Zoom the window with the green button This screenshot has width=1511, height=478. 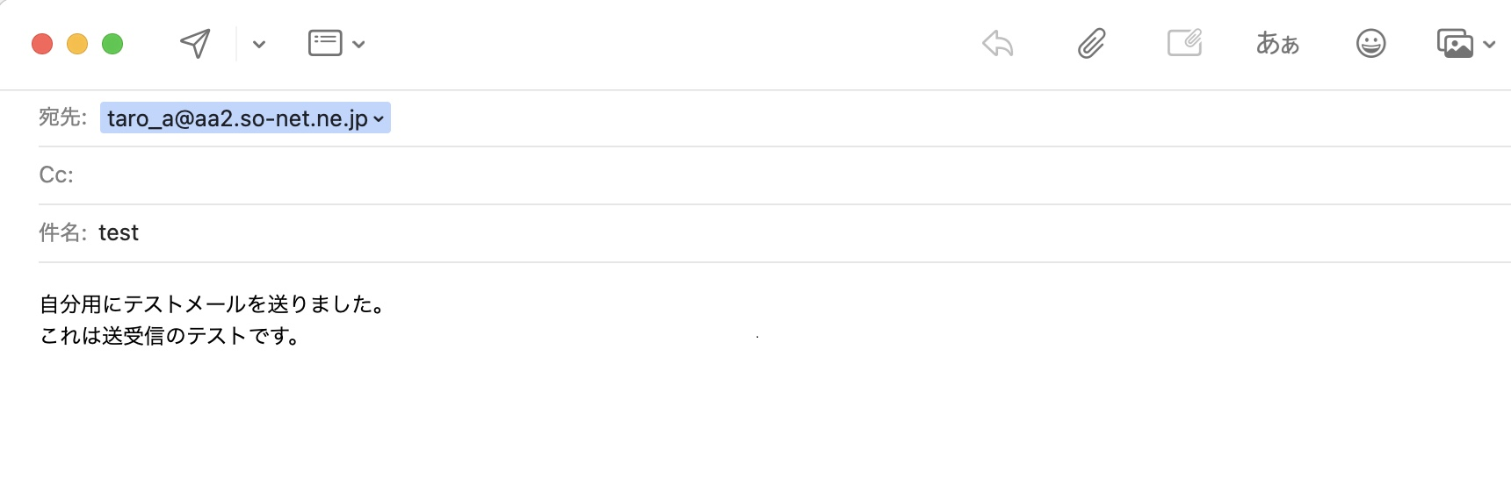(112, 44)
